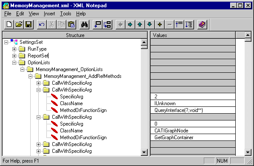Viewport: 254px width, 166px height.
Task: Click the Values column header
Action: pos(193,35)
